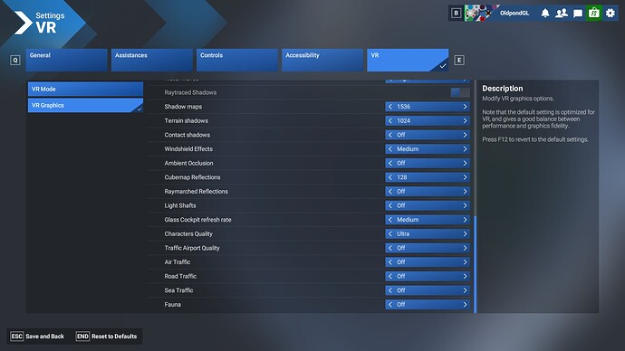Open the chat message icon
625x351 pixels.
tap(578, 14)
